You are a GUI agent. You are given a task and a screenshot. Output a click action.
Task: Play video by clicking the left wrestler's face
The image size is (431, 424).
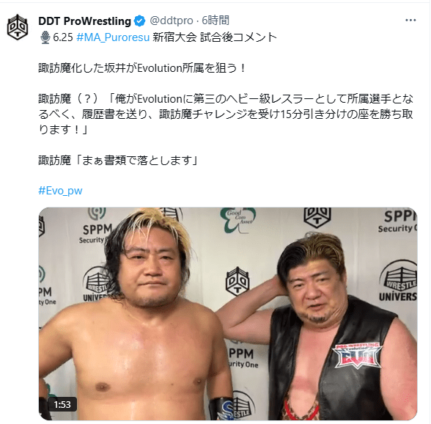151,271
